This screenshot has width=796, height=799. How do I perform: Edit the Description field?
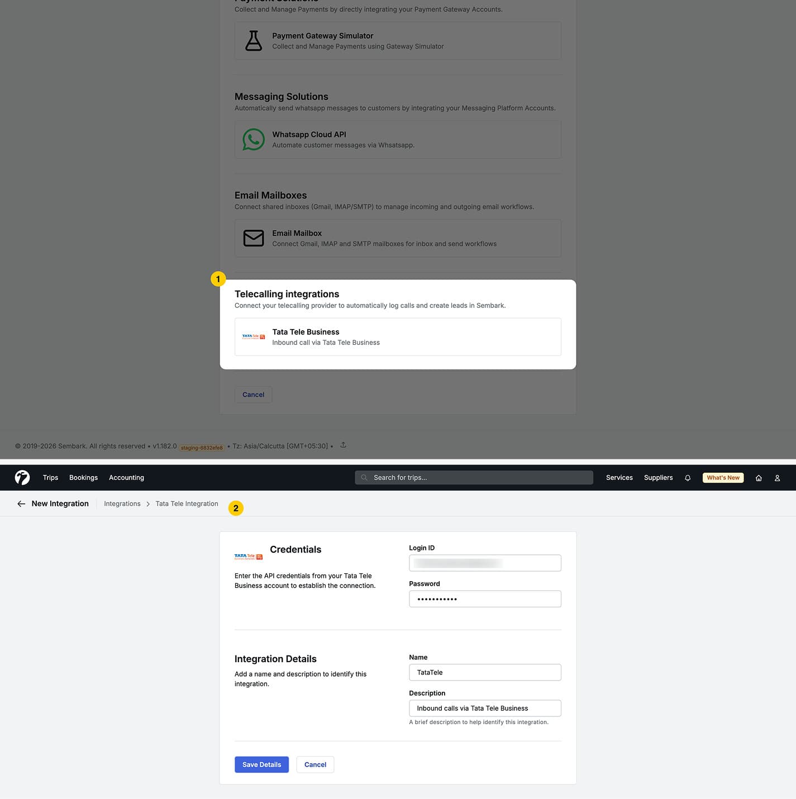click(x=485, y=708)
